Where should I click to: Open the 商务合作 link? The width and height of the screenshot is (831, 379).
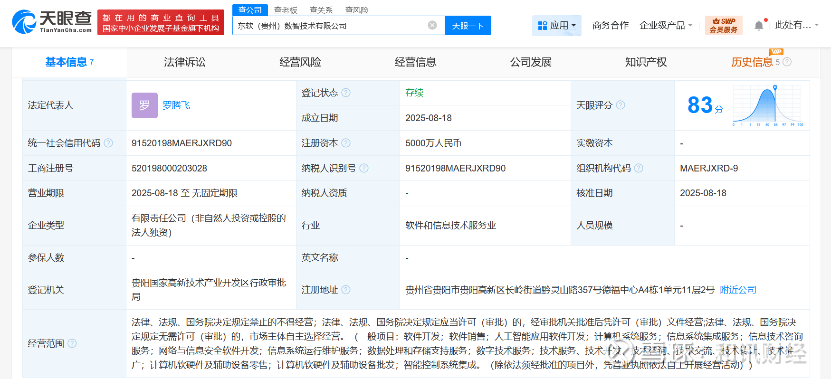(x=611, y=25)
